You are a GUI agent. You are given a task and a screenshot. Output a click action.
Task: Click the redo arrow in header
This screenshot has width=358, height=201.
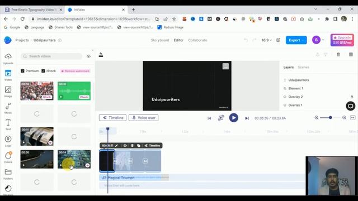click(x=255, y=40)
